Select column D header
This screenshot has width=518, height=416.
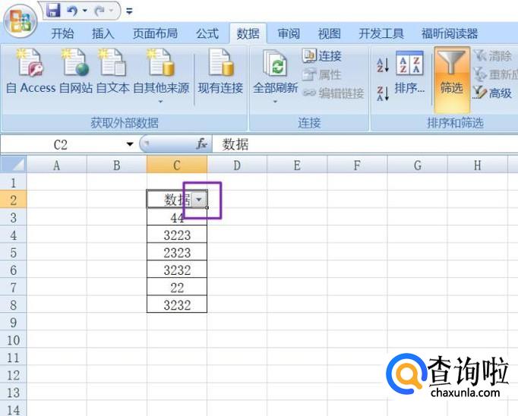237,165
